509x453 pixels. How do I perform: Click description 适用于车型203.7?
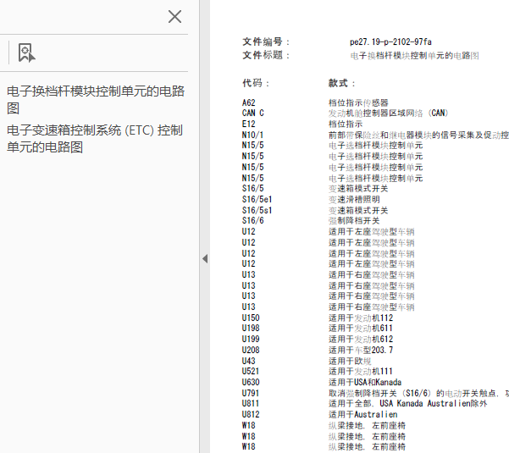pyautogui.click(x=361, y=350)
